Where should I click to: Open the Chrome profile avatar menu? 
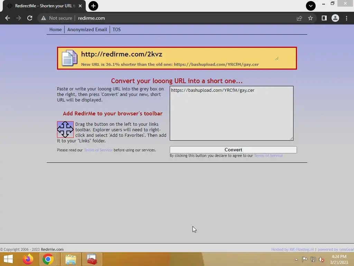[x=335, y=18]
